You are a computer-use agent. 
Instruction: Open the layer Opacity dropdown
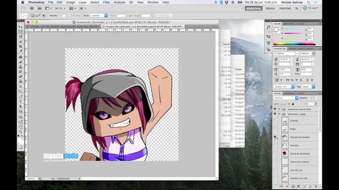click(x=316, y=98)
